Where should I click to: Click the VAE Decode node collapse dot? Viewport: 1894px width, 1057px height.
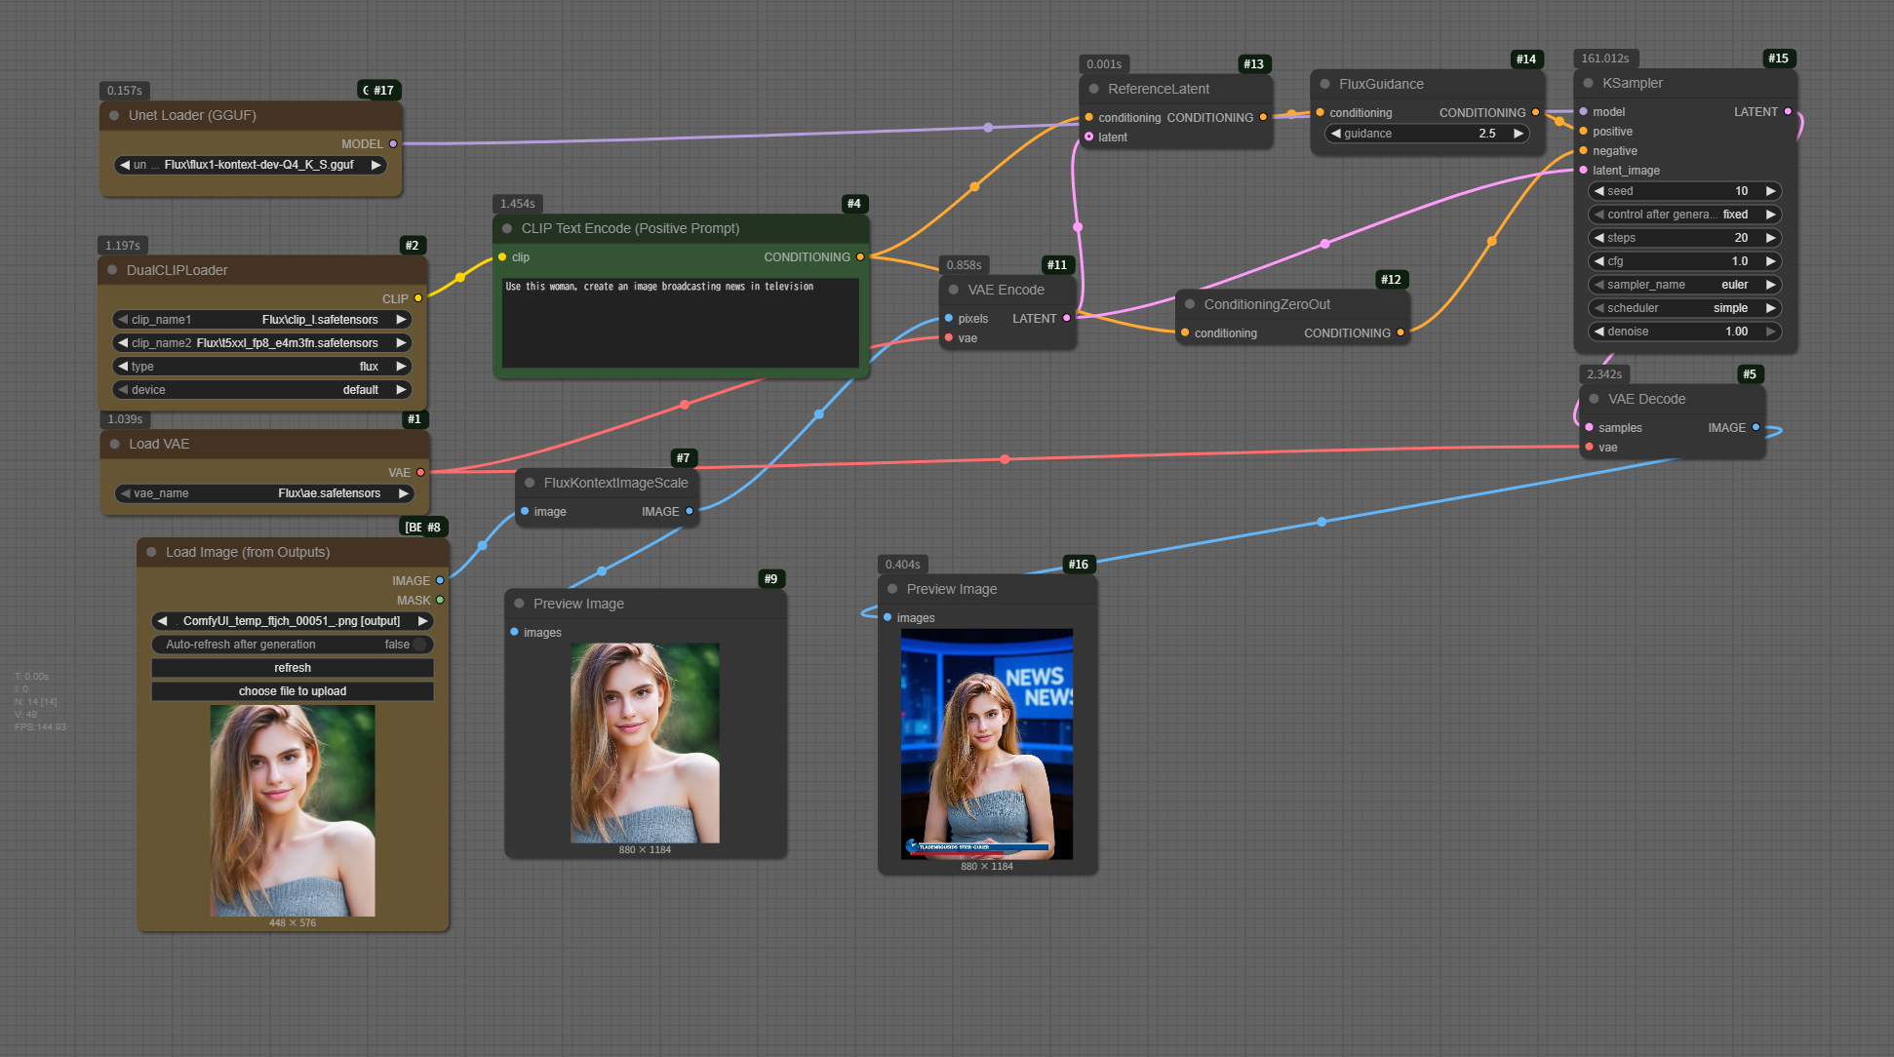pyautogui.click(x=1594, y=399)
